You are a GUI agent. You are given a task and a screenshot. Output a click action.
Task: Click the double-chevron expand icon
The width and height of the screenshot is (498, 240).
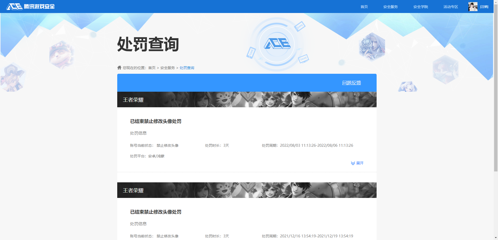[x=353, y=163]
